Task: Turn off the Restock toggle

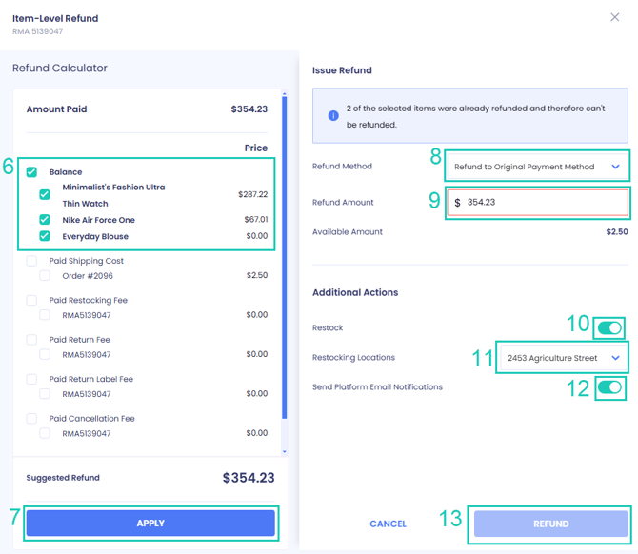Action: point(609,328)
